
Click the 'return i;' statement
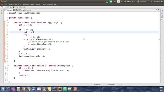pyautogui.click(x=24, y=75)
